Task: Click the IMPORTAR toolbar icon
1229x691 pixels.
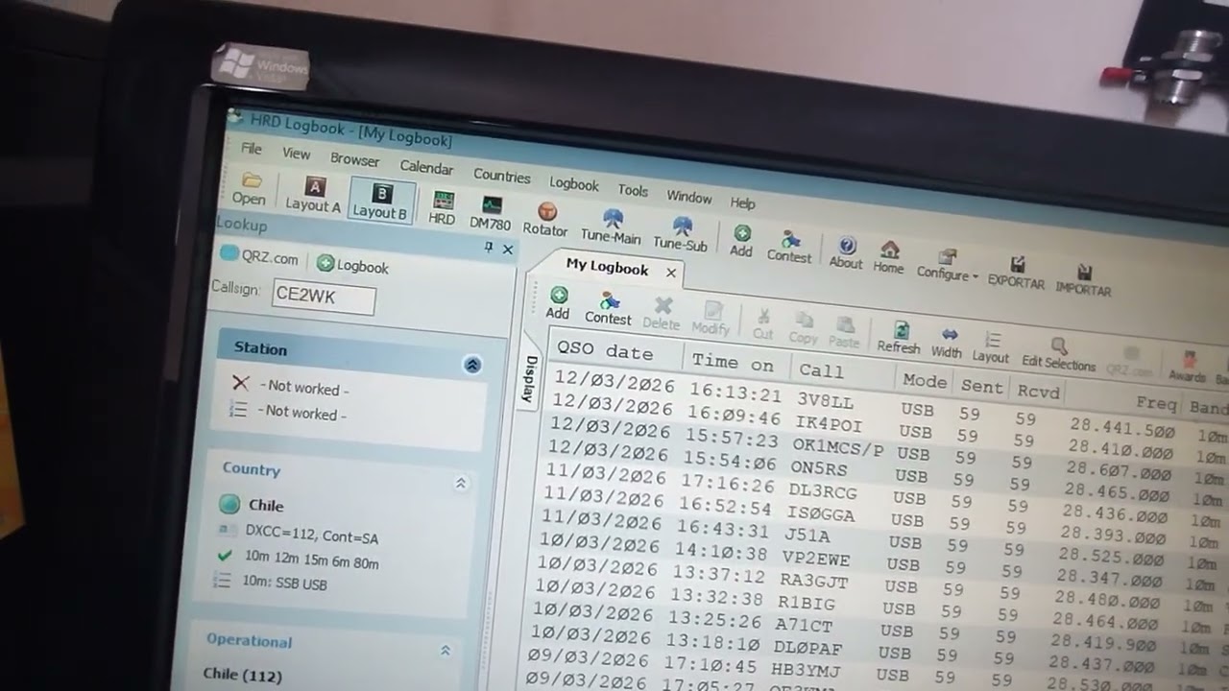Action: 1083,281
